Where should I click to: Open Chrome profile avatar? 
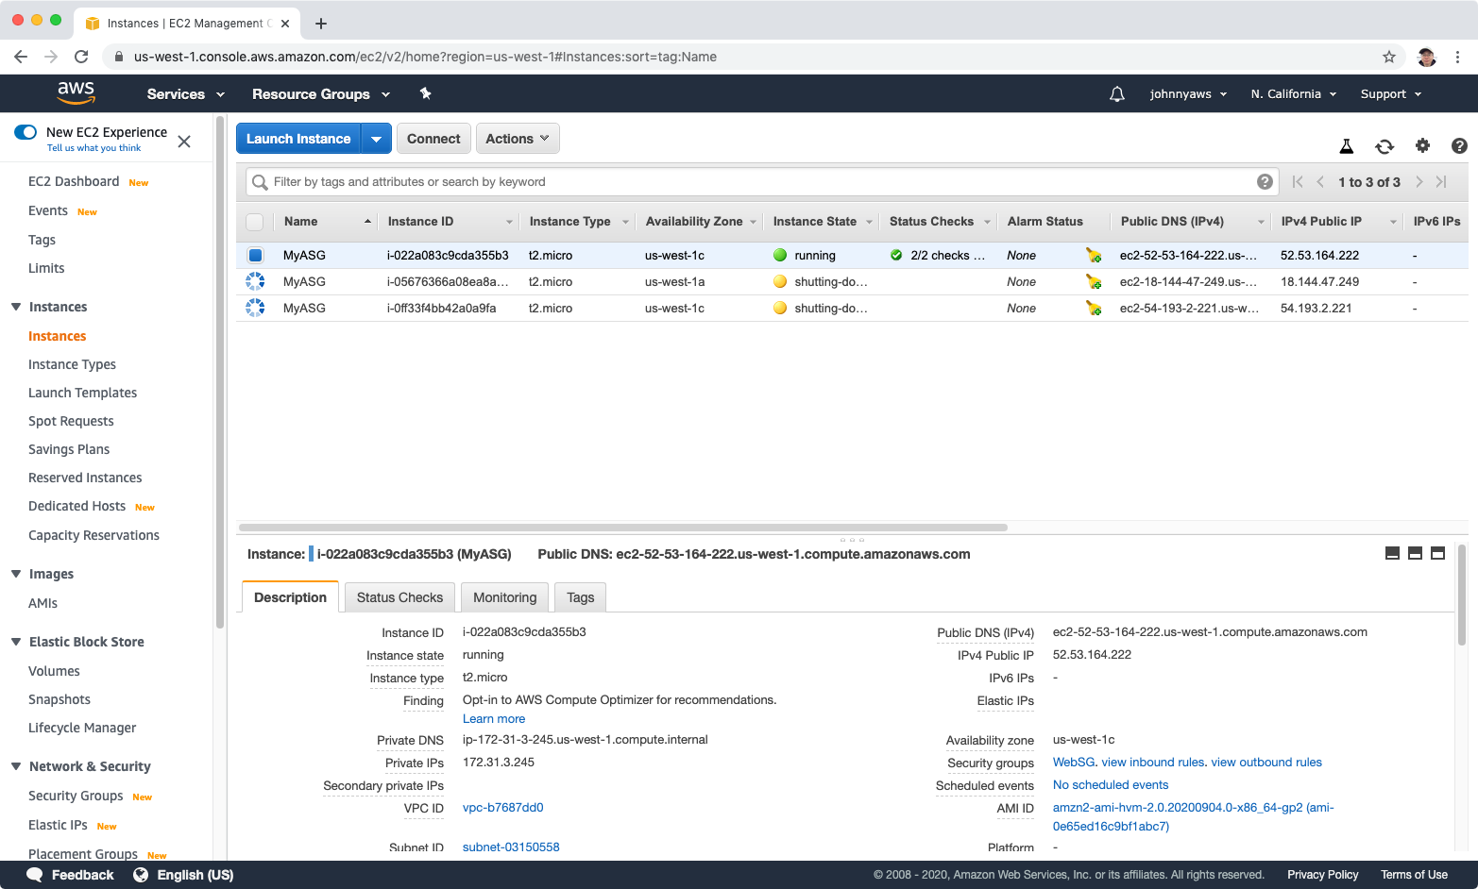pos(1426,57)
